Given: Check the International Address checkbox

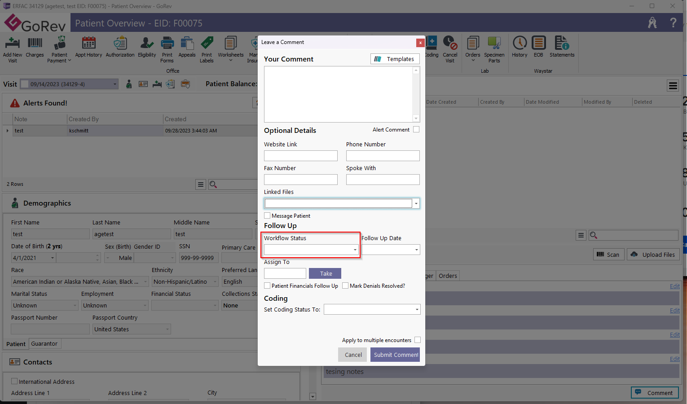Looking at the screenshot, I should click(x=14, y=381).
